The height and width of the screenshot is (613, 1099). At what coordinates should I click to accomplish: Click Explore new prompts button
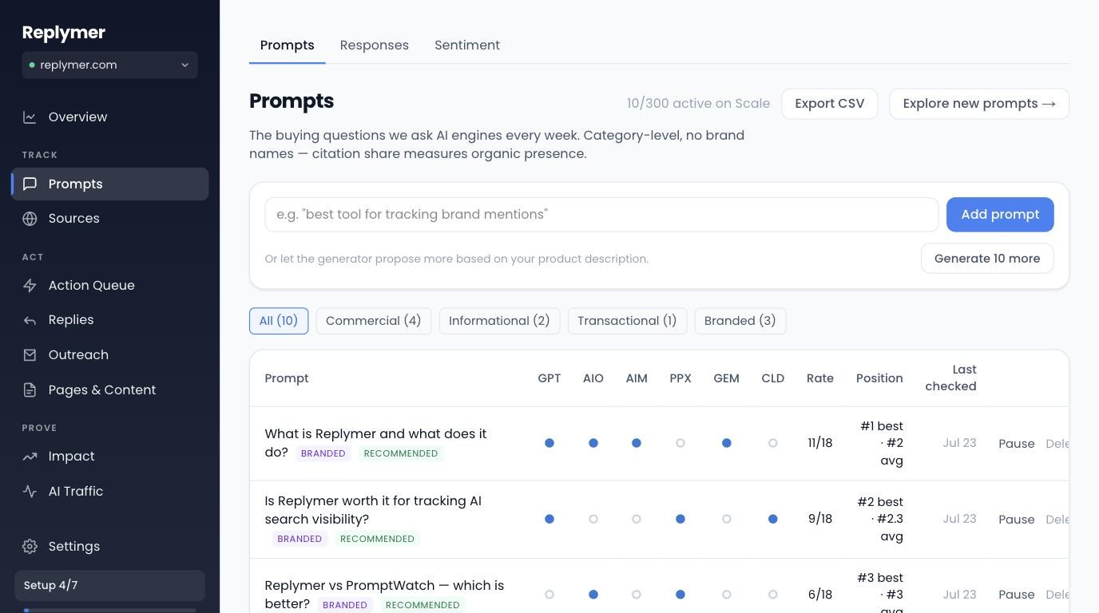(978, 104)
